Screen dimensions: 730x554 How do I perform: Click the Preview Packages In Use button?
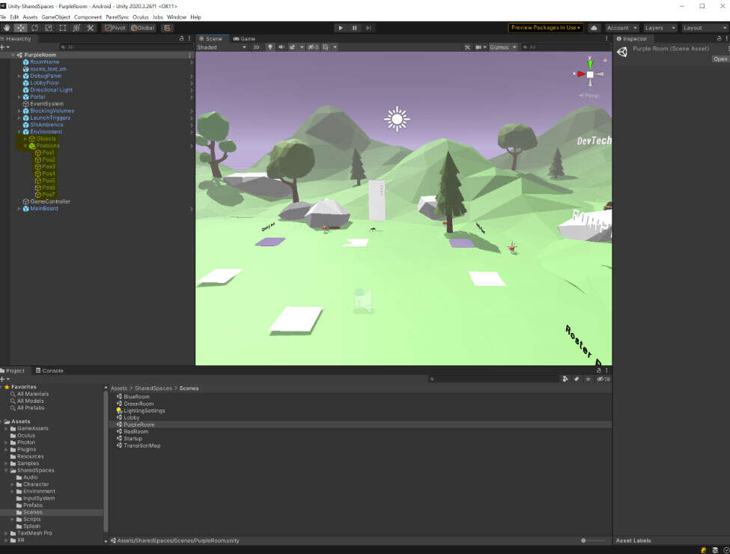tap(545, 28)
